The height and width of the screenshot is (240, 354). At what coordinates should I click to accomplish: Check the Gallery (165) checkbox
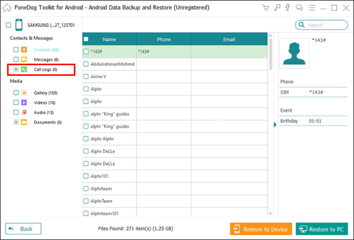(16, 93)
